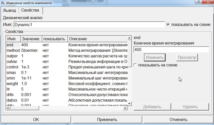
Task: Switch to the Вывод tab
Action: point(9,10)
